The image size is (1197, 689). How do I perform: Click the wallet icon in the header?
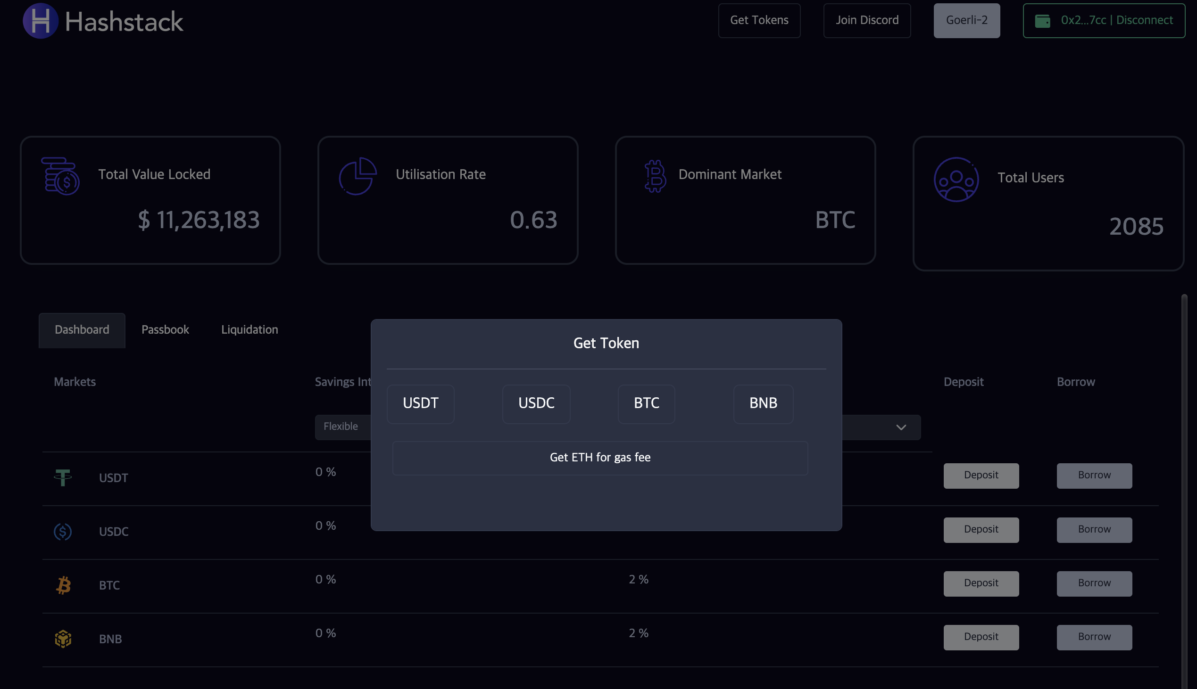click(1042, 21)
